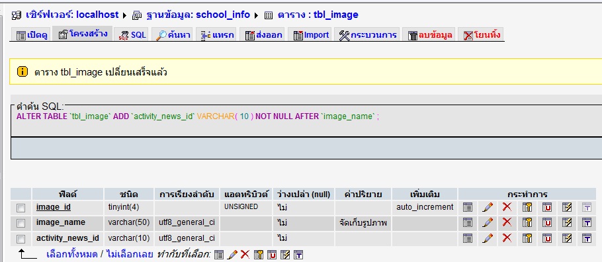Image resolution: width=602 pixels, height=262 pixels.
Task: Click utf8_general_ci in the activity_news_id row
Action: [x=187, y=239]
